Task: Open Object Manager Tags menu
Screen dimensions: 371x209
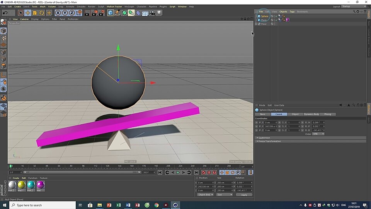Action: [x=292, y=12]
